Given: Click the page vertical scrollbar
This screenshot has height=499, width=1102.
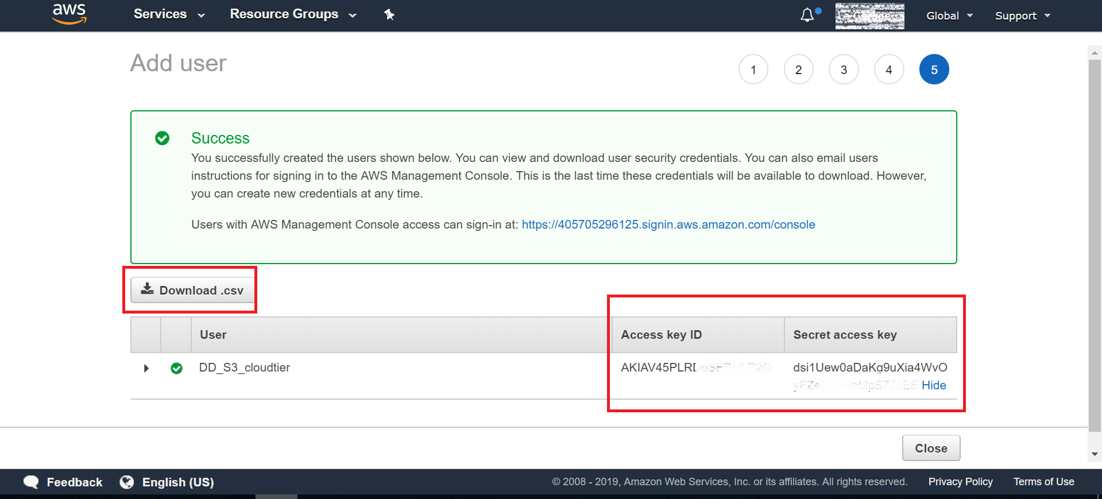Looking at the screenshot, I should coord(1095,247).
